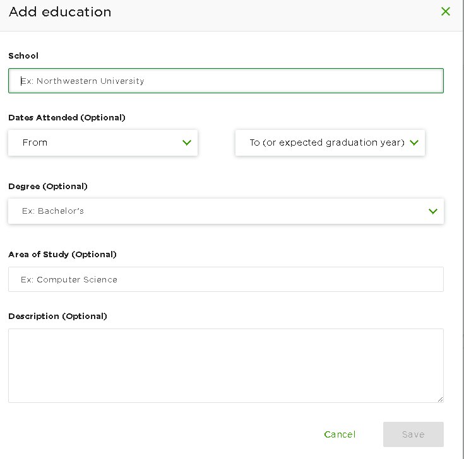Close the Add education dialog
Viewport: 464px width, 459px height.
click(x=445, y=11)
